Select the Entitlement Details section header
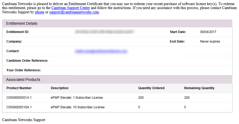 [22, 23]
